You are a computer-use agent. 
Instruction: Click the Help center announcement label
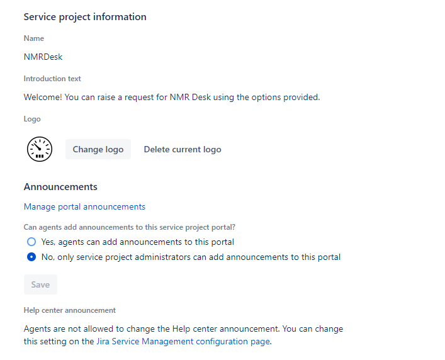70,310
